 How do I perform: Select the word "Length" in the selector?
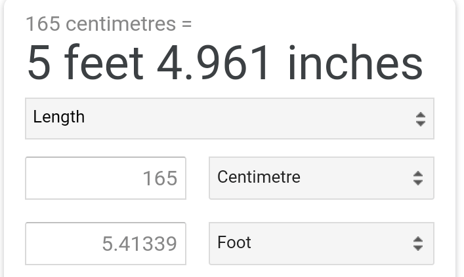tap(59, 118)
